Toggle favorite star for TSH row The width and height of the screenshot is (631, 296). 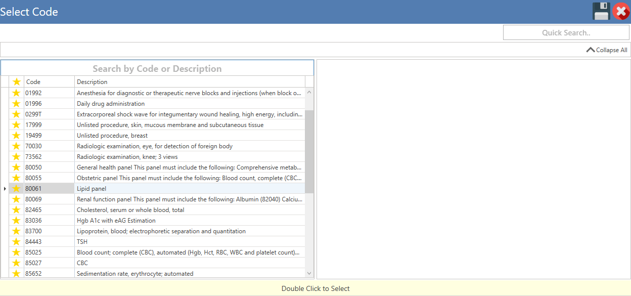pyautogui.click(x=17, y=242)
